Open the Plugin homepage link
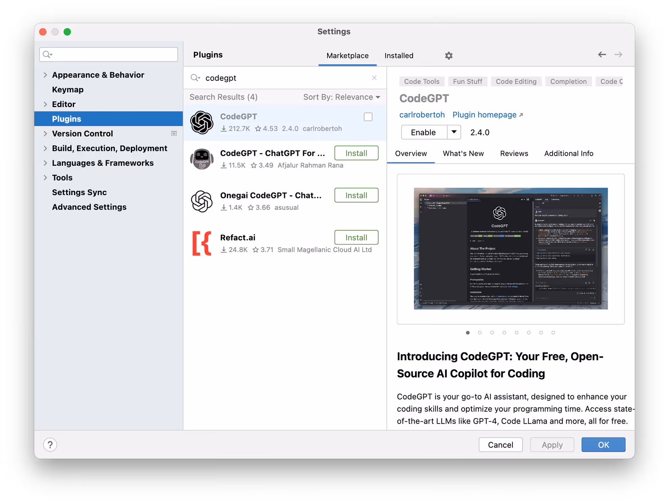669x504 pixels. [x=487, y=115]
